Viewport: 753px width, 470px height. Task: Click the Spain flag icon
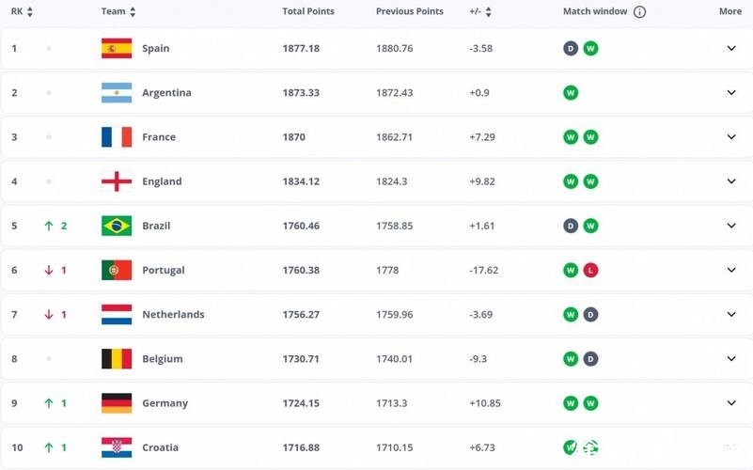(x=117, y=48)
